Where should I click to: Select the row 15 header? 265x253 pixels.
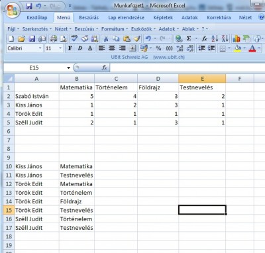click(x=9, y=210)
